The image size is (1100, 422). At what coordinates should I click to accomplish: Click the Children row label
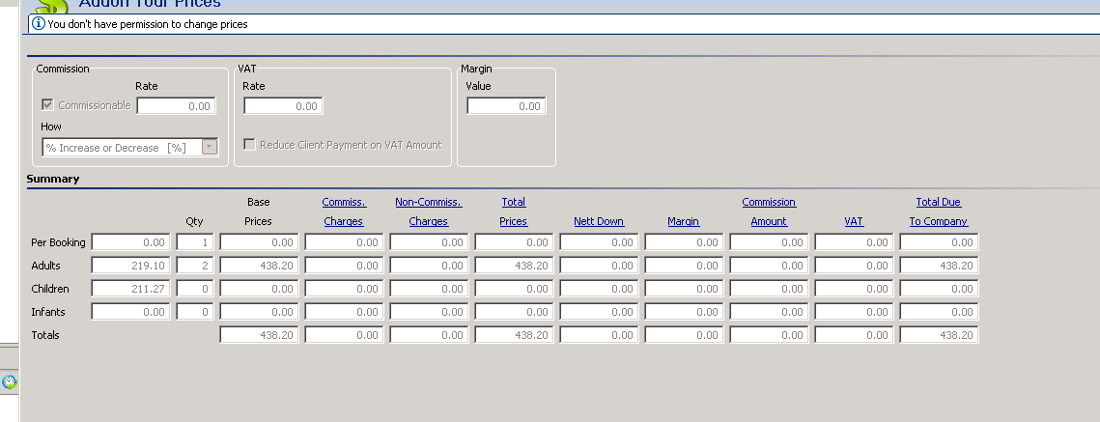pyautogui.click(x=50, y=289)
